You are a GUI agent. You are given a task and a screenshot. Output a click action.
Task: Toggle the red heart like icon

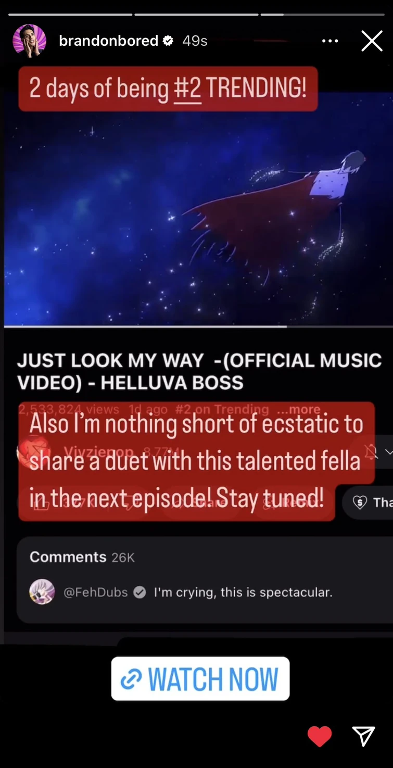click(x=320, y=736)
